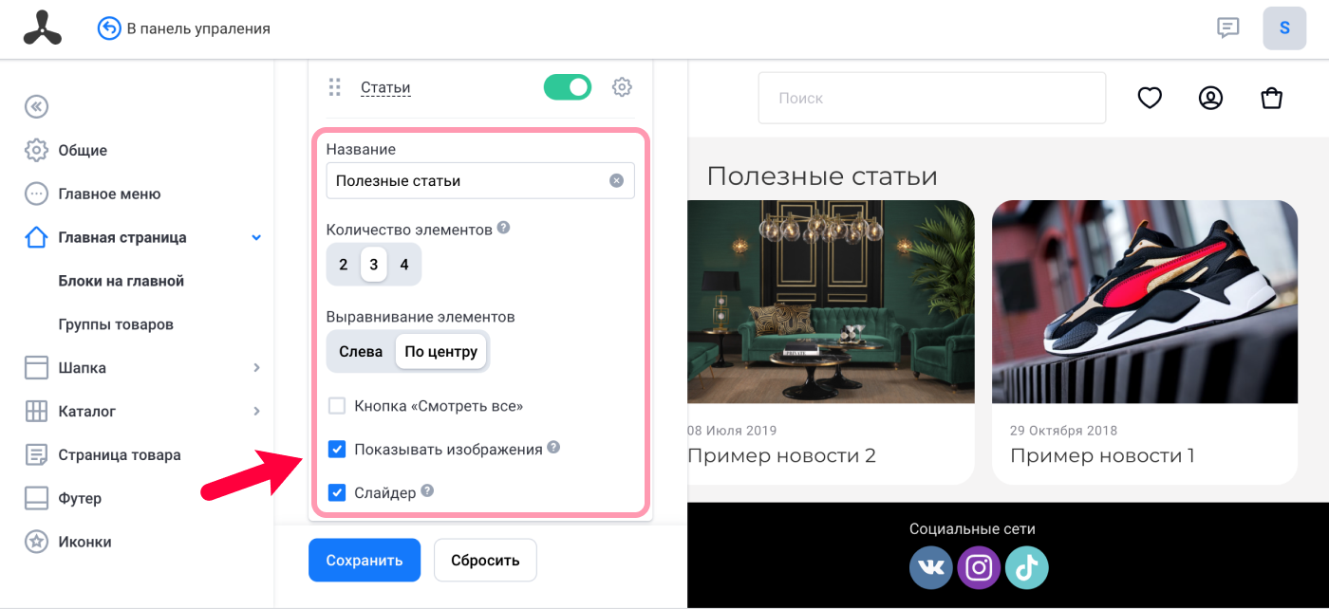Open the chat messages icon

pos(1228,28)
